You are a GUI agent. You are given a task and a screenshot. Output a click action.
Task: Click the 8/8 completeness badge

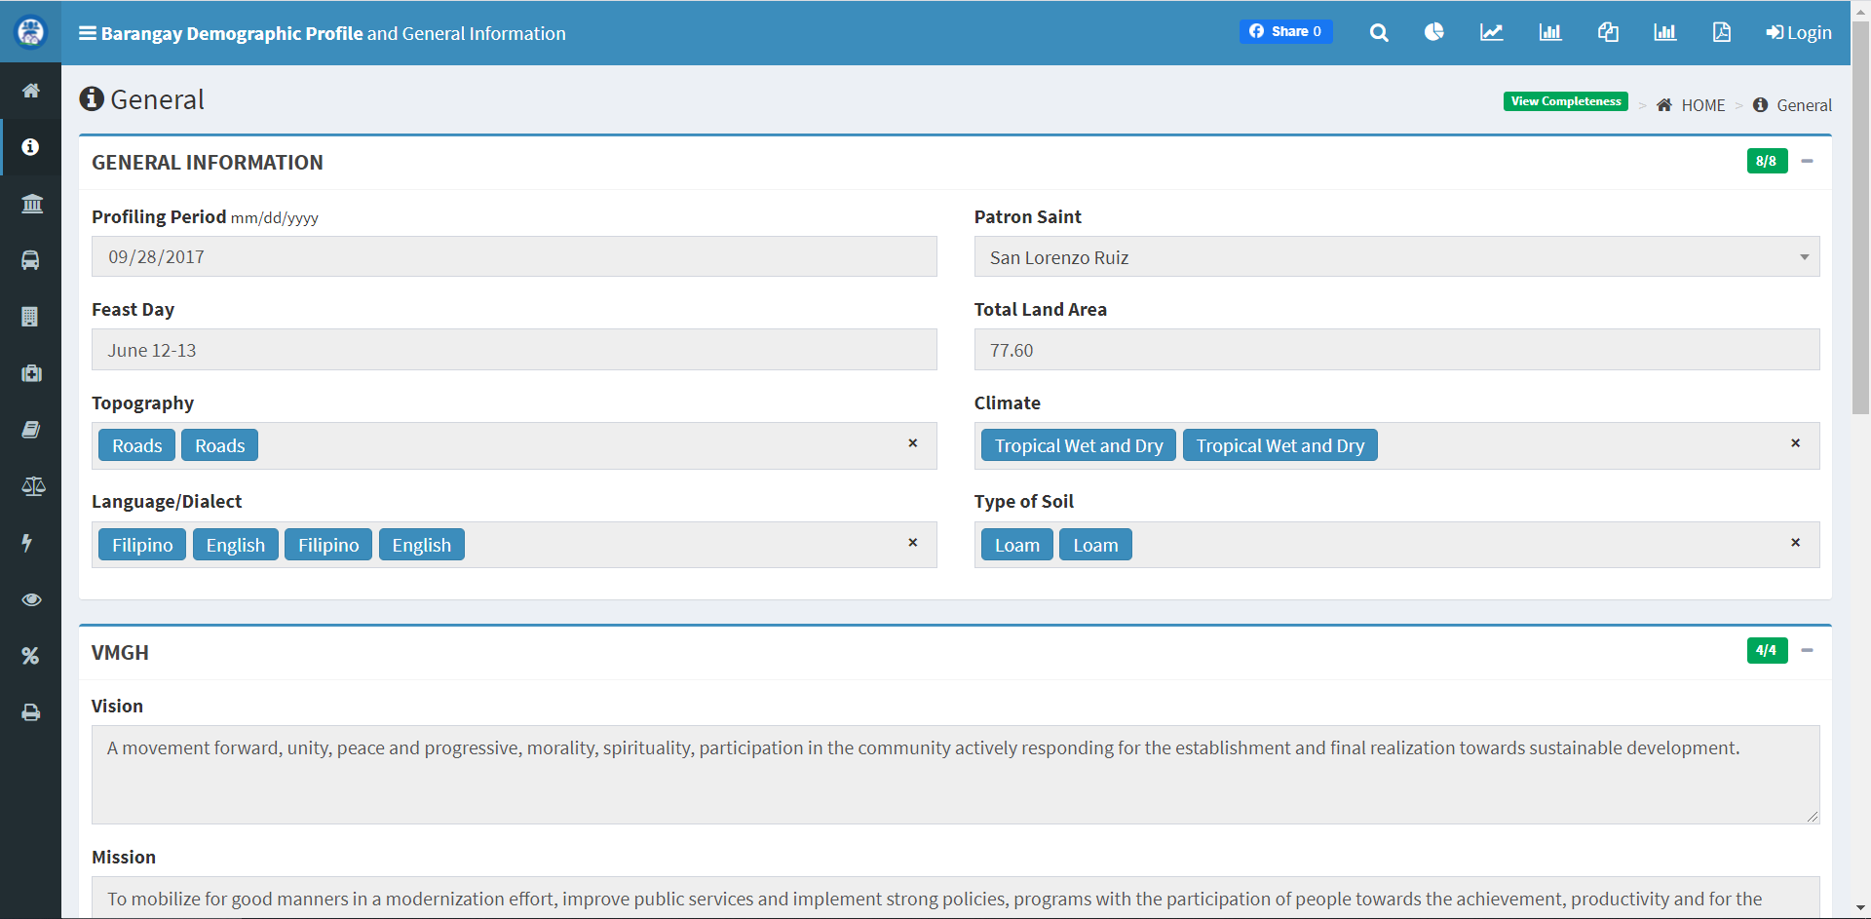[1767, 161]
